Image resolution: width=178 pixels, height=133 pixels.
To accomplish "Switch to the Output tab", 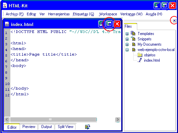I will pos(46,127).
